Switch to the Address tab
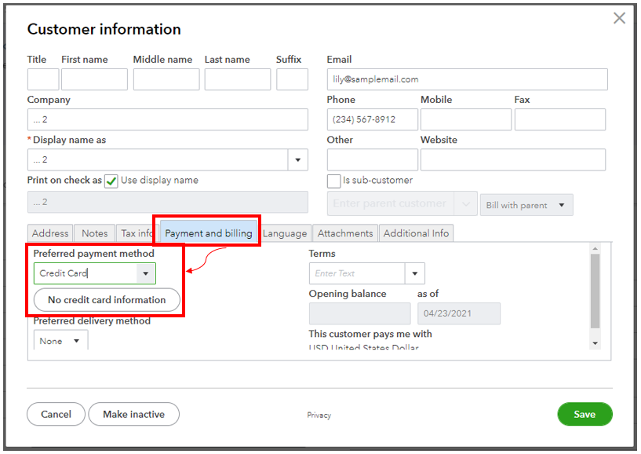This screenshot has height=454, width=641. click(50, 233)
